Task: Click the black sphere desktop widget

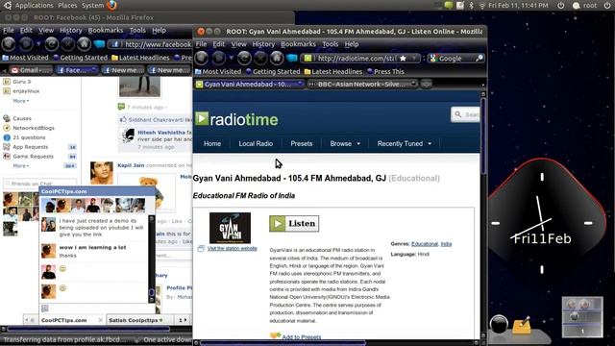Action: (499, 325)
